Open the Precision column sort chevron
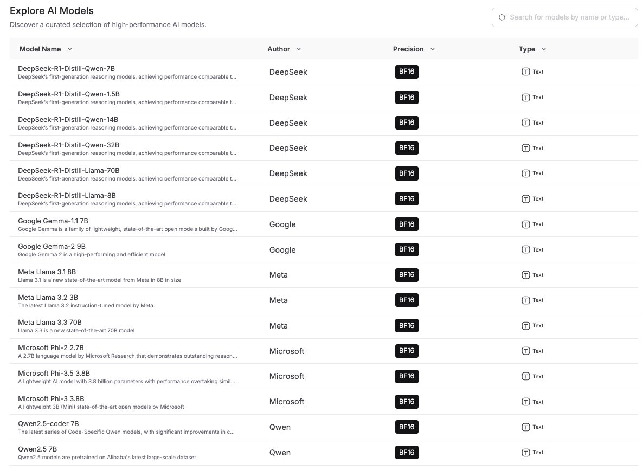 coord(432,49)
